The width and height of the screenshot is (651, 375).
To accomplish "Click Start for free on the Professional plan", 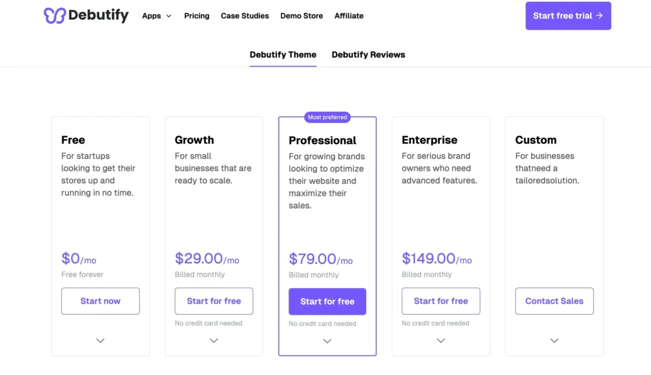I will pyautogui.click(x=327, y=301).
